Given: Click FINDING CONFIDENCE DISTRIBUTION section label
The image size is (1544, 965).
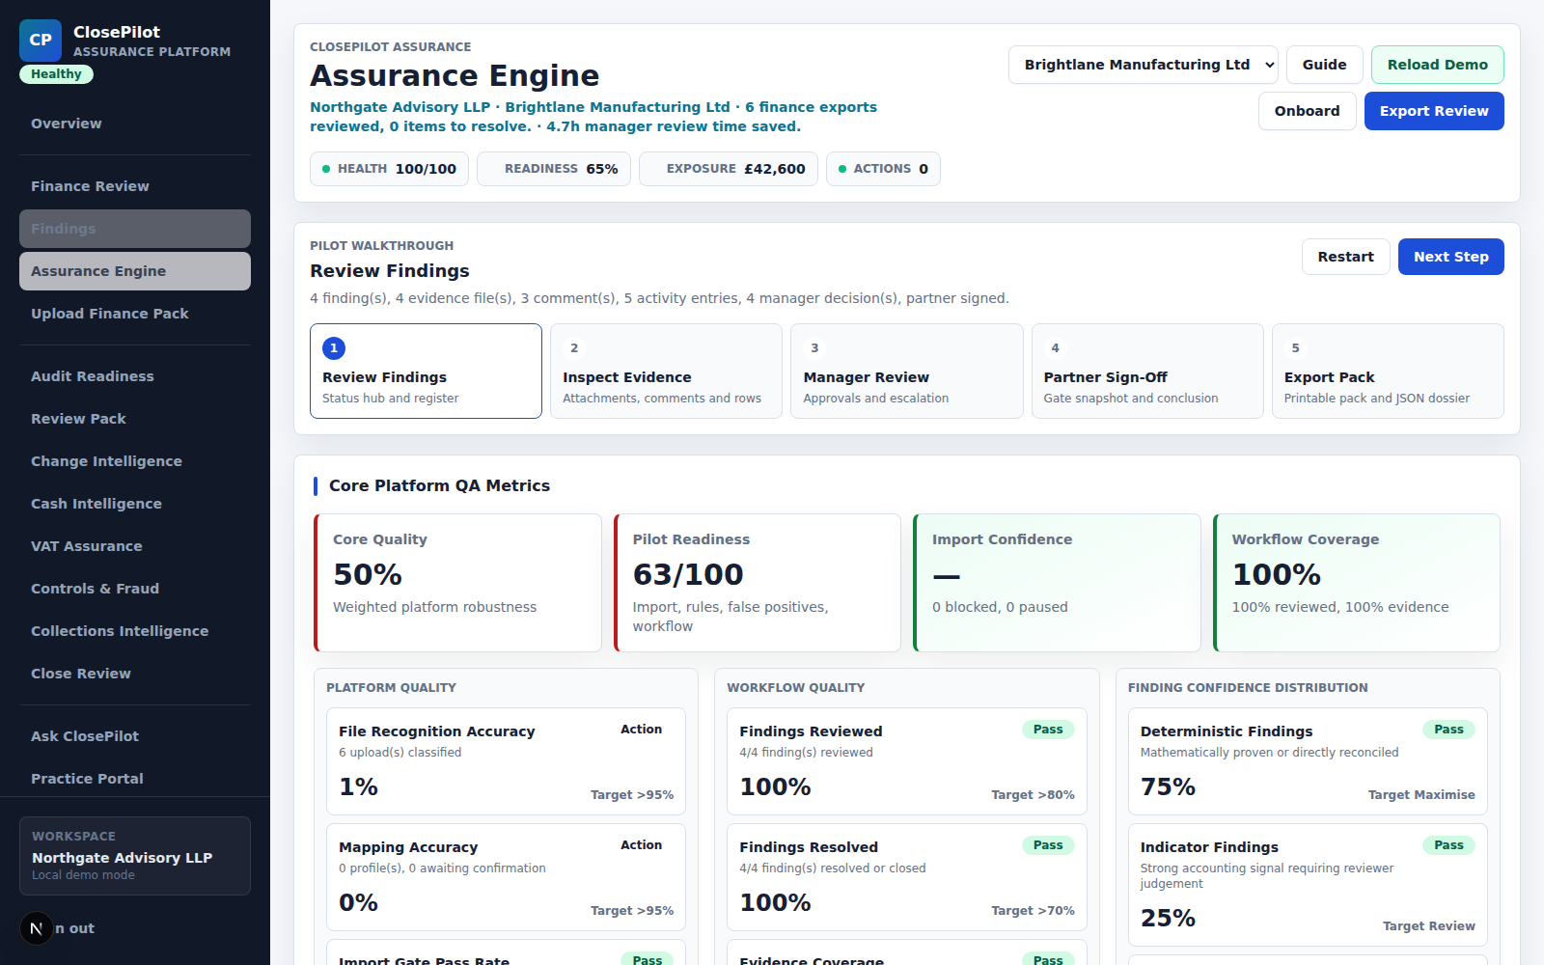Looking at the screenshot, I should [x=1248, y=688].
